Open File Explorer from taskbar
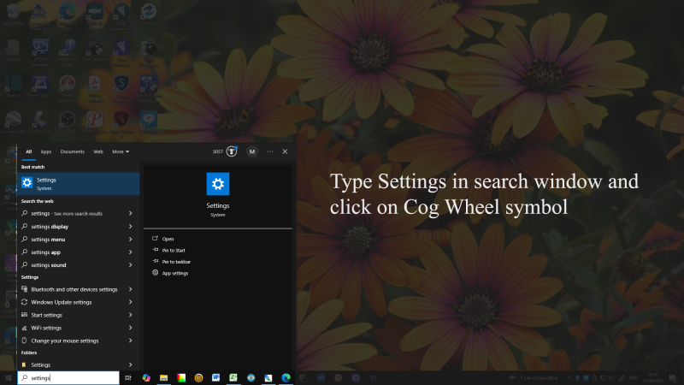684x385 pixels. click(x=163, y=377)
